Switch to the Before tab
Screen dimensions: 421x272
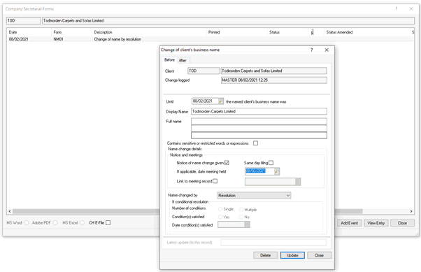click(169, 60)
